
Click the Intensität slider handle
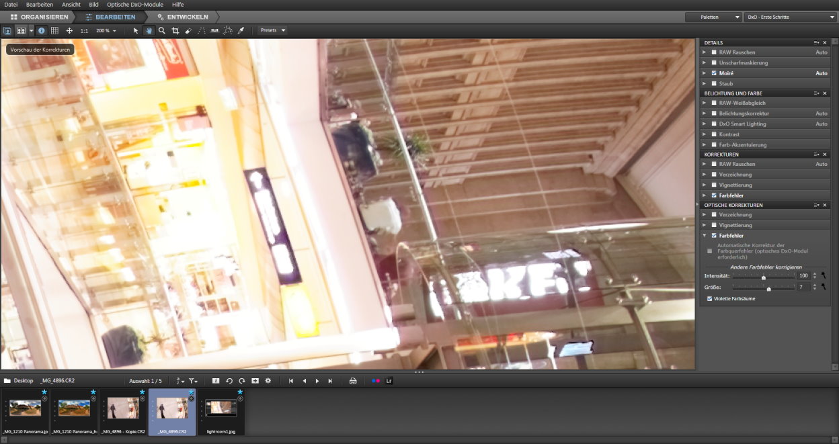[x=763, y=277]
